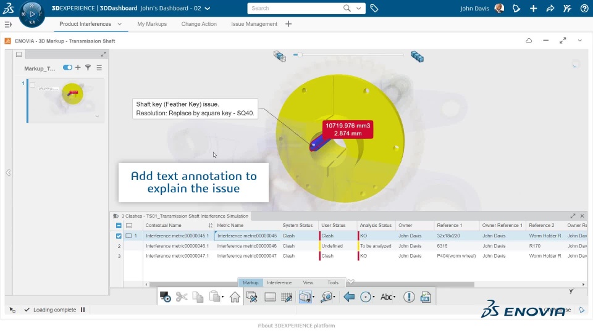Open the widget menu chevron

(580, 41)
